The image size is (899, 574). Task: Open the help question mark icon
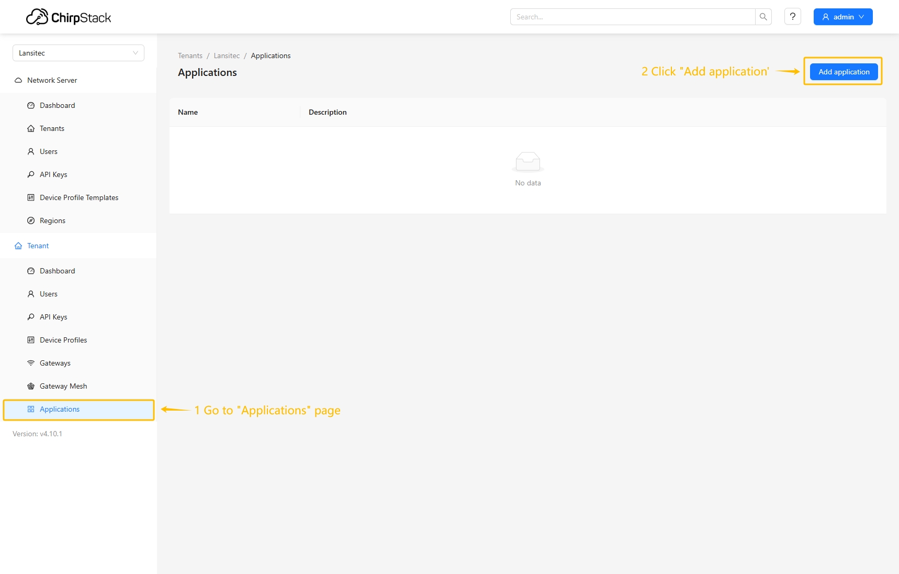click(792, 17)
